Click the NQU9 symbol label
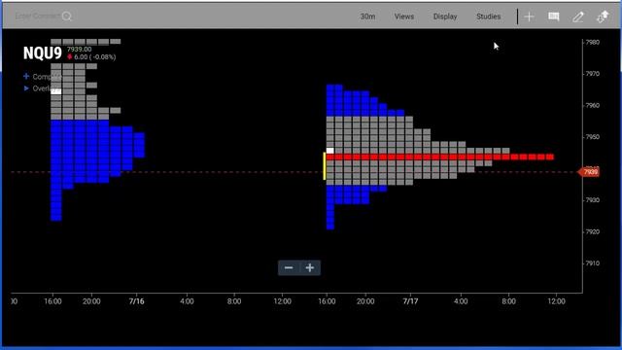 (43, 53)
